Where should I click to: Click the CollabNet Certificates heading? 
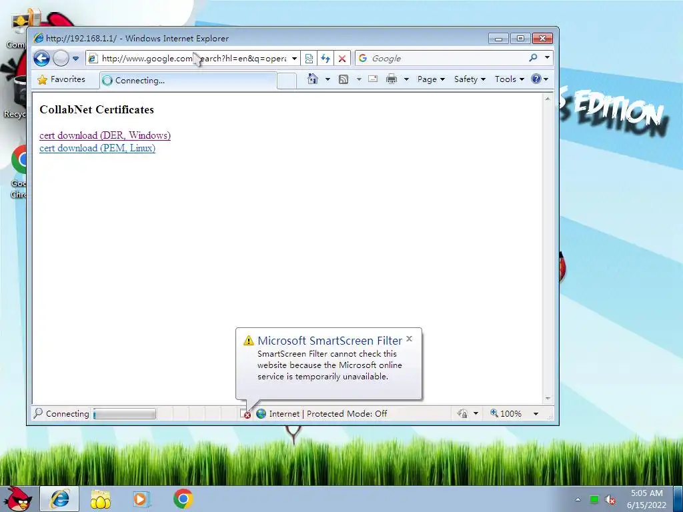tap(97, 110)
